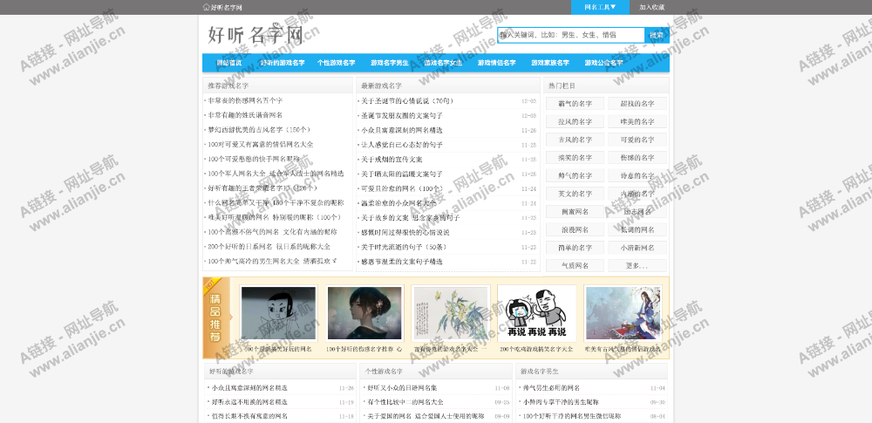Open the 游戏情侣名字 nav item
The height and width of the screenshot is (423, 872).
[497, 63]
